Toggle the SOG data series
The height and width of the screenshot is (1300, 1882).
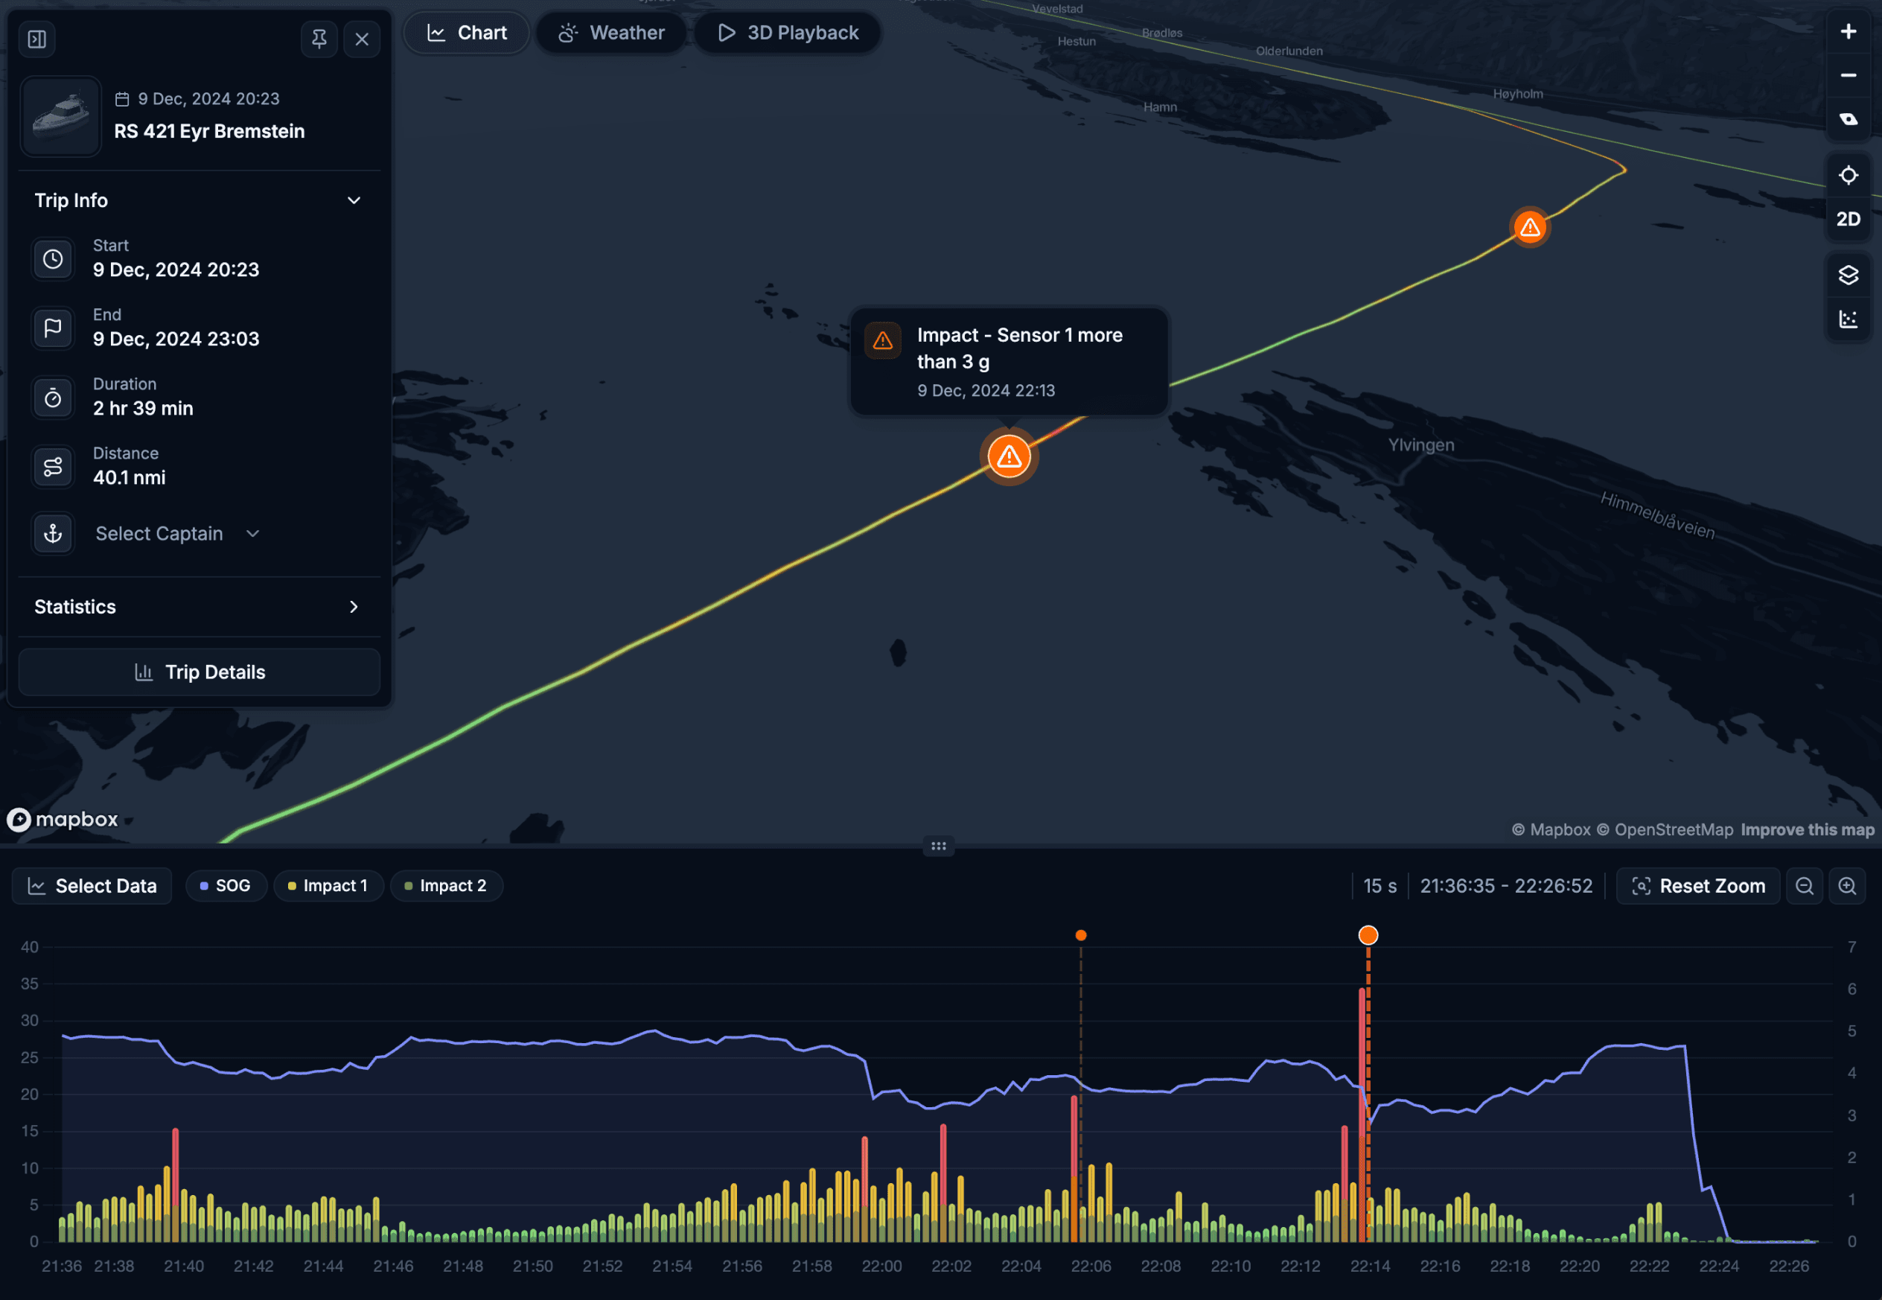click(226, 885)
